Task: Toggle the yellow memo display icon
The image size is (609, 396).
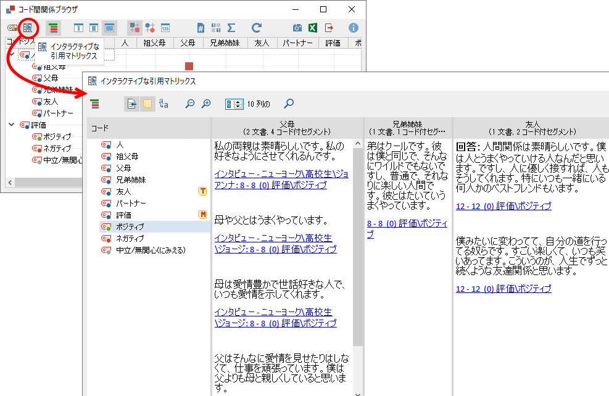Action: [147, 104]
